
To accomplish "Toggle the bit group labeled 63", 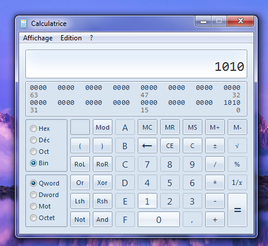I will click(38, 88).
